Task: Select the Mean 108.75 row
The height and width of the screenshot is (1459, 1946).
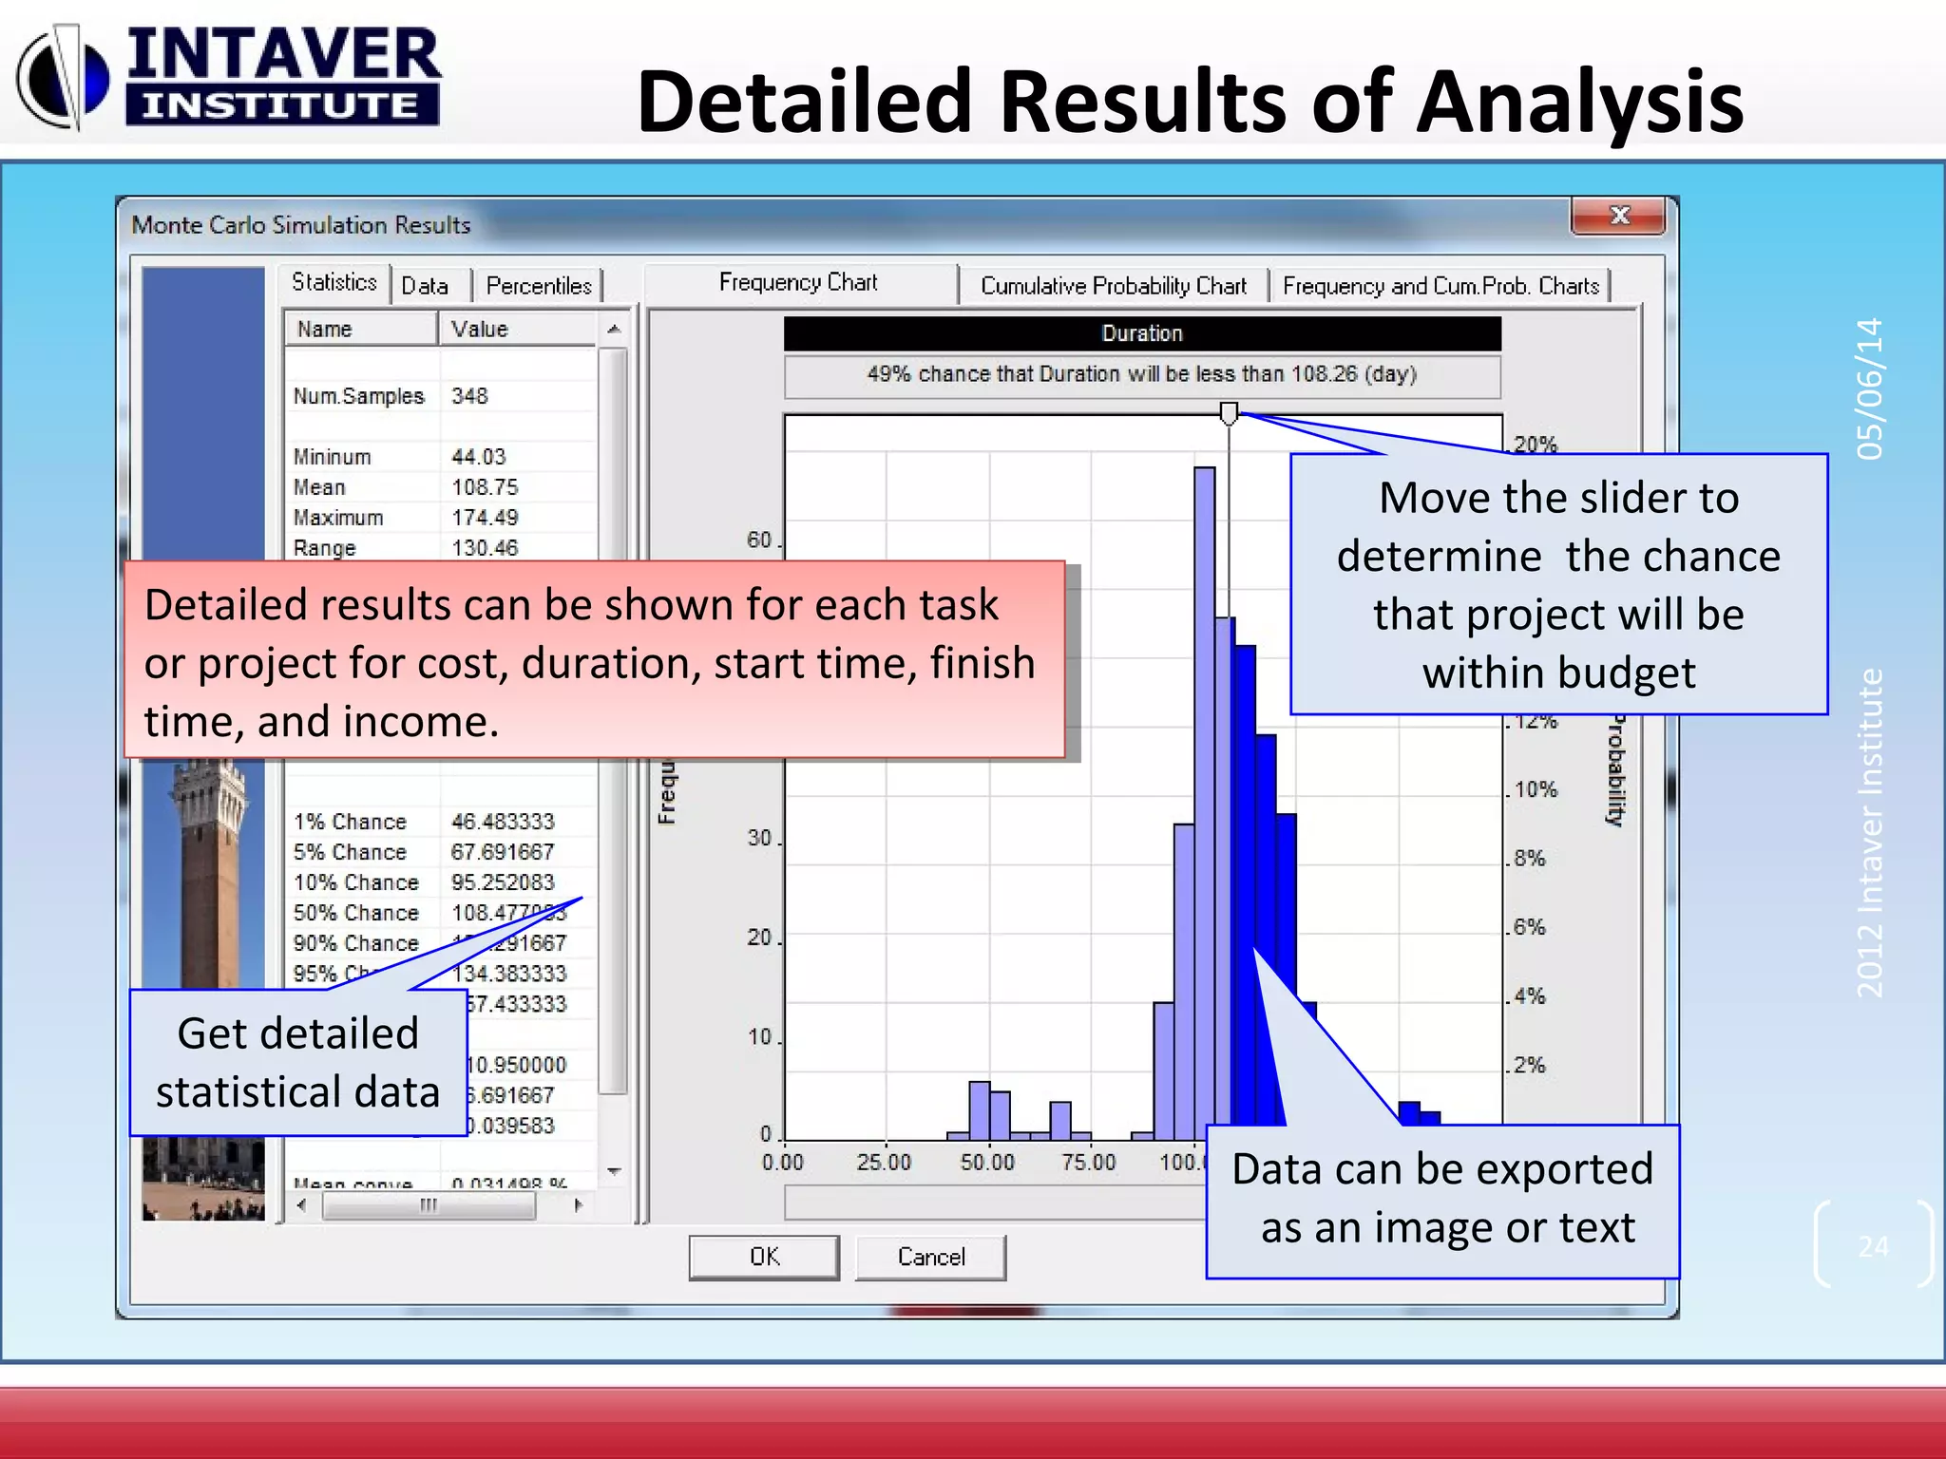Action: click(442, 487)
